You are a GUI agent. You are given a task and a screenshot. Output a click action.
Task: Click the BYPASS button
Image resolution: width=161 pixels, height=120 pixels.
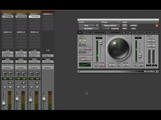[133, 25]
